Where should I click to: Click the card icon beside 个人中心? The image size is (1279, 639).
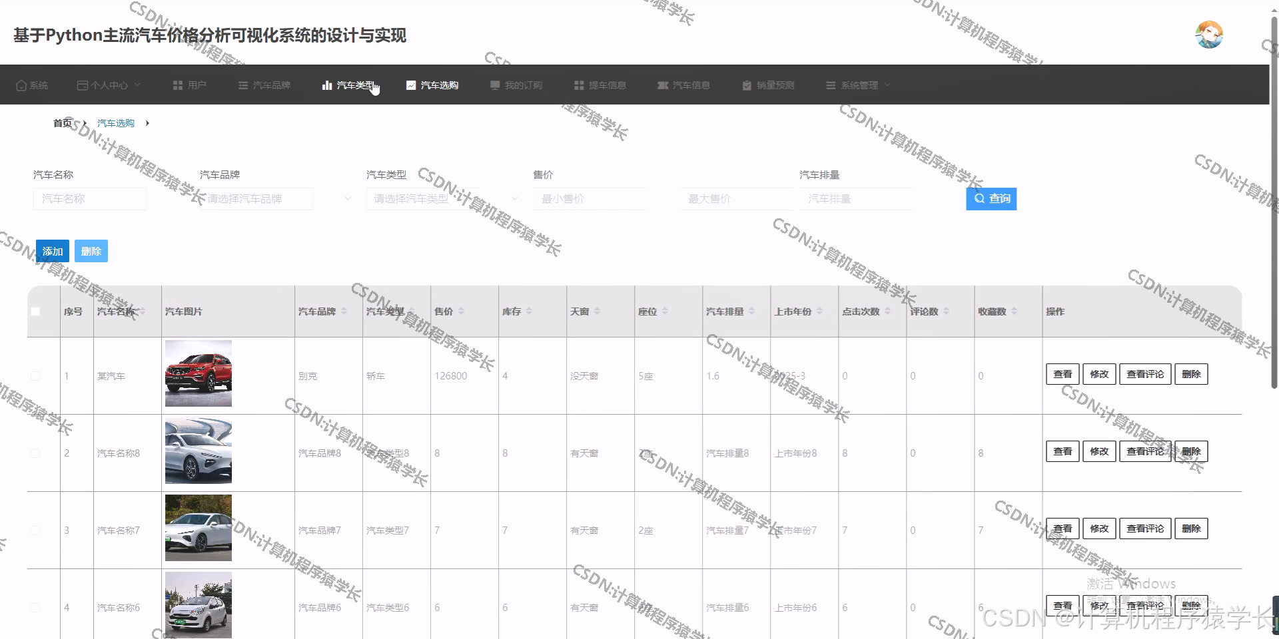pos(83,85)
